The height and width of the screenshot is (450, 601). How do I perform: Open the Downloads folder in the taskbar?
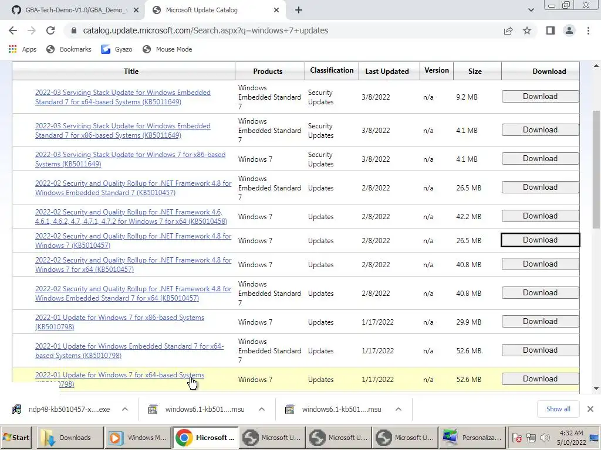tap(70, 438)
